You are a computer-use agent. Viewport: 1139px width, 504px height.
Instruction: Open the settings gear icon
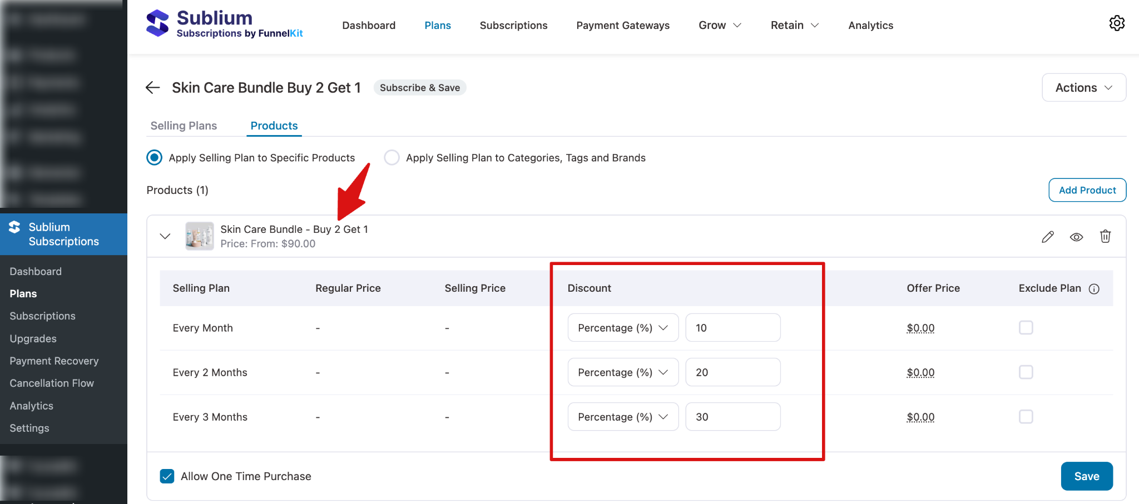(x=1117, y=23)
